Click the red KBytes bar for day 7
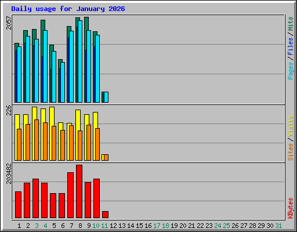Viewport: 297px width, 232px height. (x=70, y=195)
